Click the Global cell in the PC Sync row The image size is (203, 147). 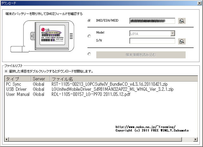click(39, 84)
